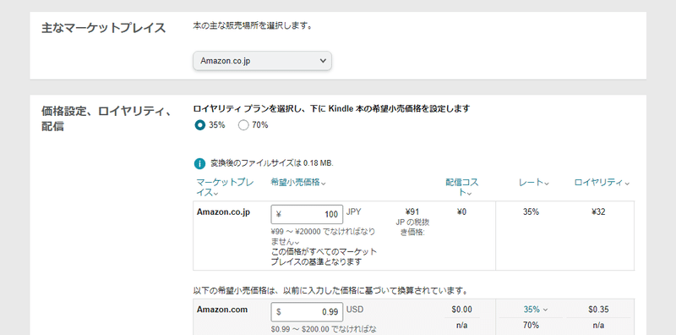The height and width of the screenshot is (335, 676).
Task: Expand the 配信コスト column header
Action: tap(461, 187)
